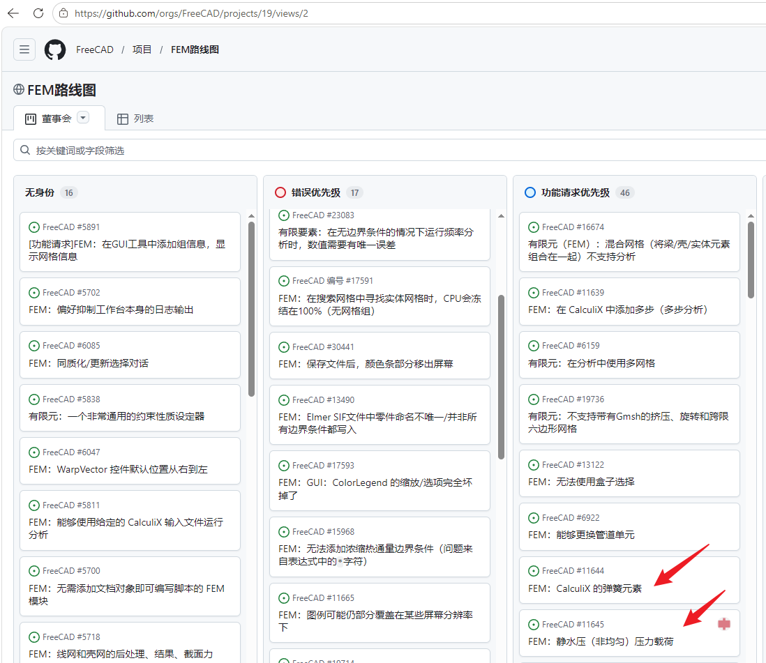766x663 pixels.
Task: Open issue FEM：WarpVector 控件默认位置从右到左
Action: click(x=118, y=469)
